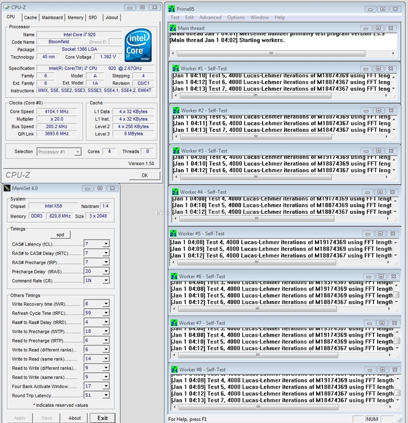The image size is (408, 423).
Task: Click the Prime95 title bar app icon
Action: click(171, 9)
